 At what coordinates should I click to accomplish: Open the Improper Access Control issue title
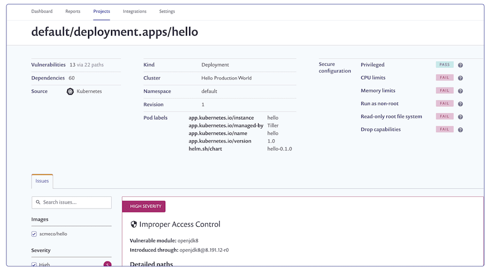tap(180, 225)
